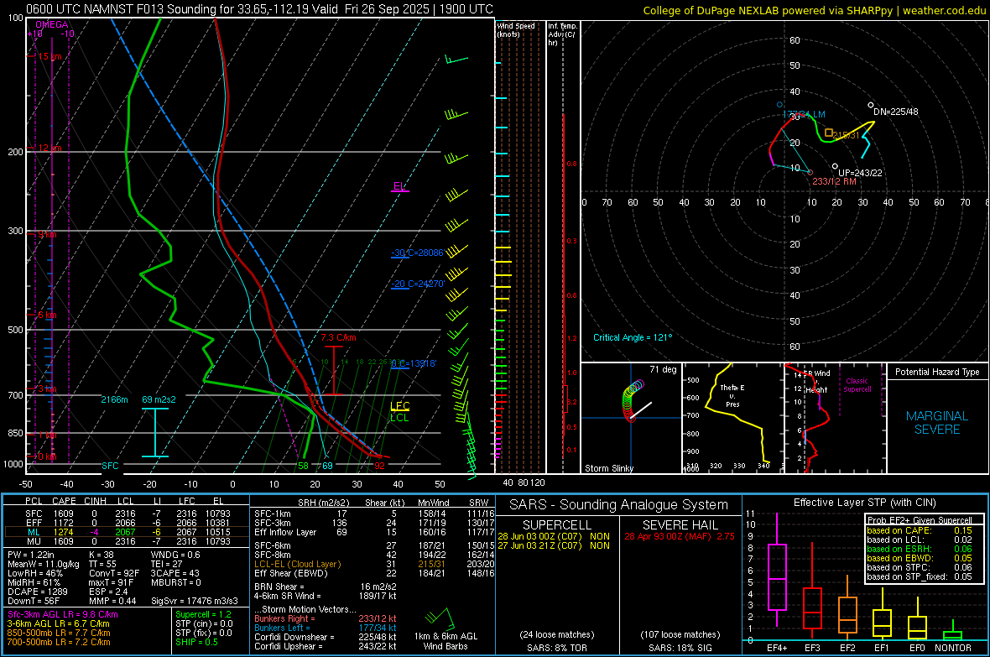Click the based on CAPE: 0.15 probability line
This screenshot has width=990, height=657.
tap(920, 530)
